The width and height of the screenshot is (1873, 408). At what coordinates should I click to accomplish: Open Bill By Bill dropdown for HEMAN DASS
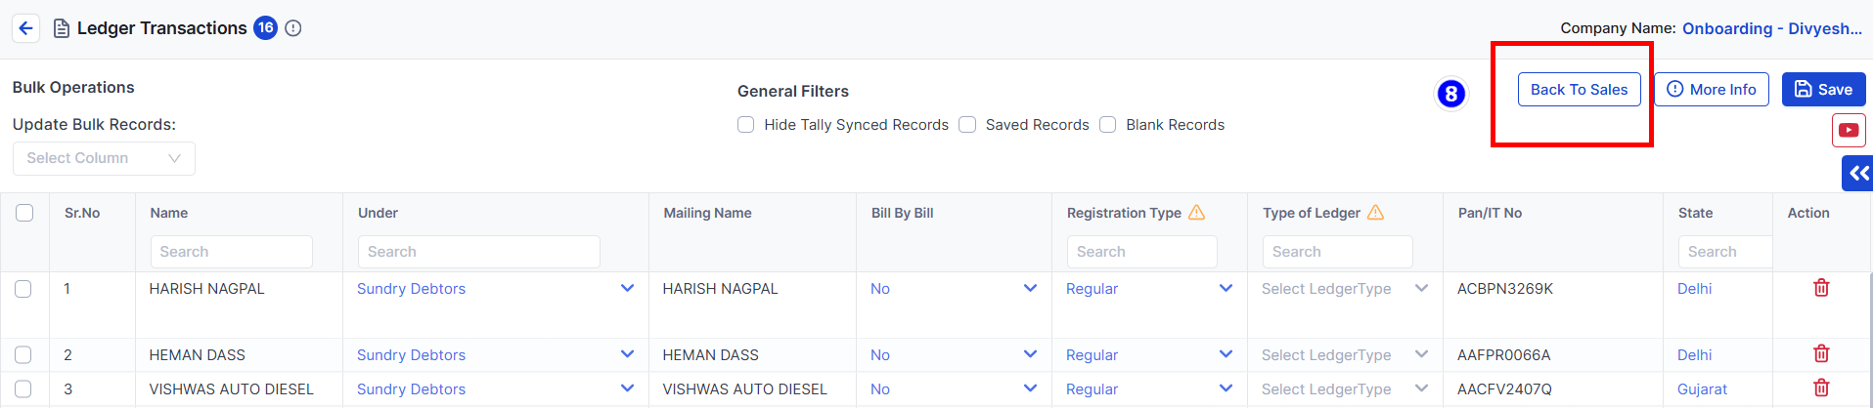tap(1030, 355)
